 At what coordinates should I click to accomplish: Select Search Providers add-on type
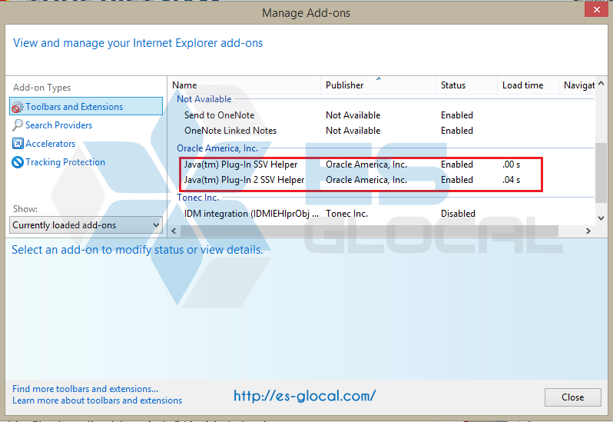(58, 125)
